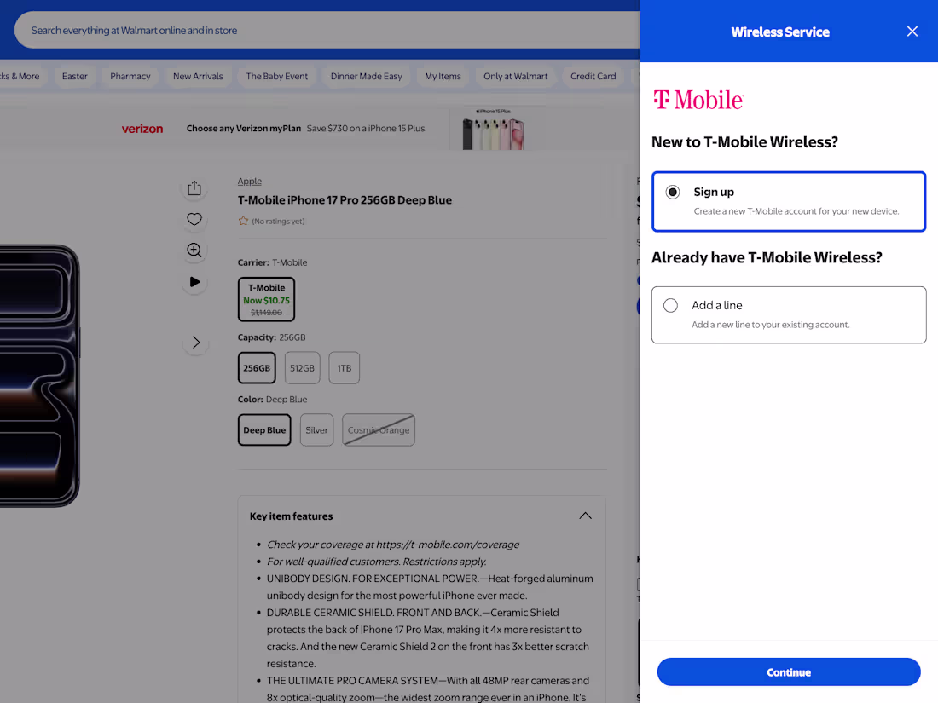This screenshot has width=938, height=703.
Task: Choose 512GB capacity
Action: tap(302, 367)
